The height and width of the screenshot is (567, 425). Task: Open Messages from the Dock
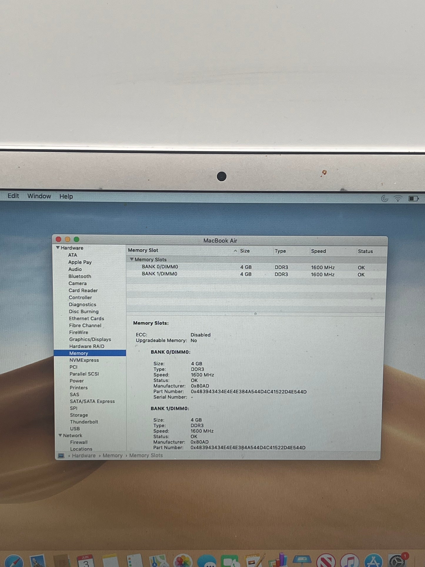point(207,561)
